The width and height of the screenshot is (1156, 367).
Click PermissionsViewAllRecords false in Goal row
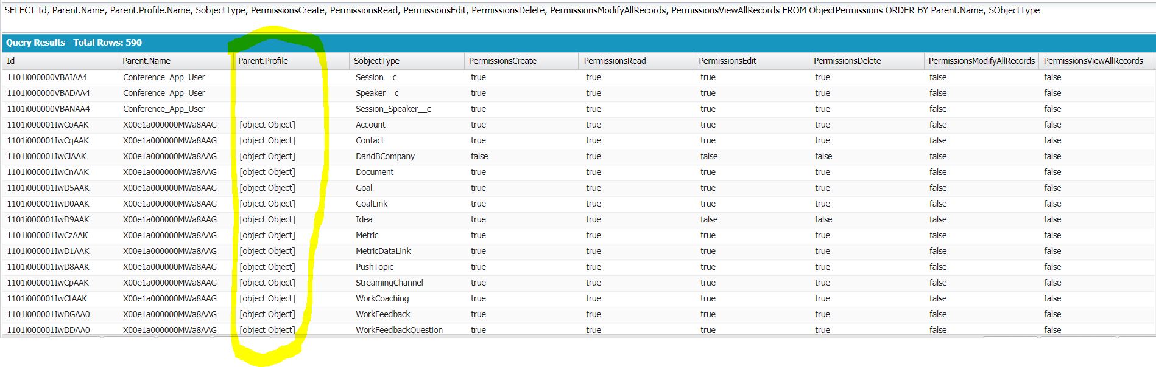pos(1052,188)
